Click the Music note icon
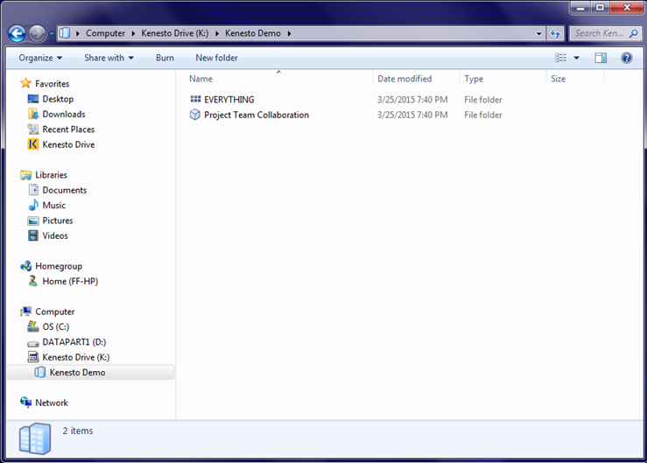 point(33,205)
